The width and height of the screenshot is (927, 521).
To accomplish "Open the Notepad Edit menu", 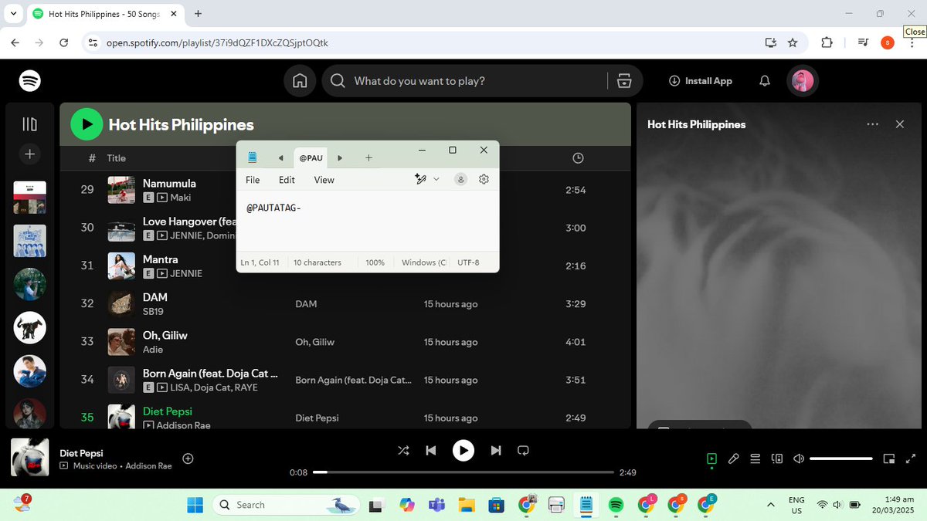I will pyautogui.click(x=287, y=180).
